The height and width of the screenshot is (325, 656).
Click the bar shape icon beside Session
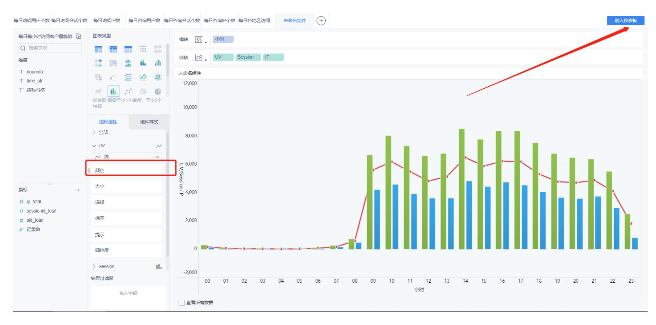[159, 267]
